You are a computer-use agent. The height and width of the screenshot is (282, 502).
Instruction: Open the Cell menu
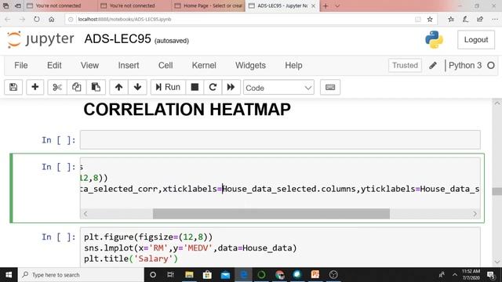coord(166,65)
